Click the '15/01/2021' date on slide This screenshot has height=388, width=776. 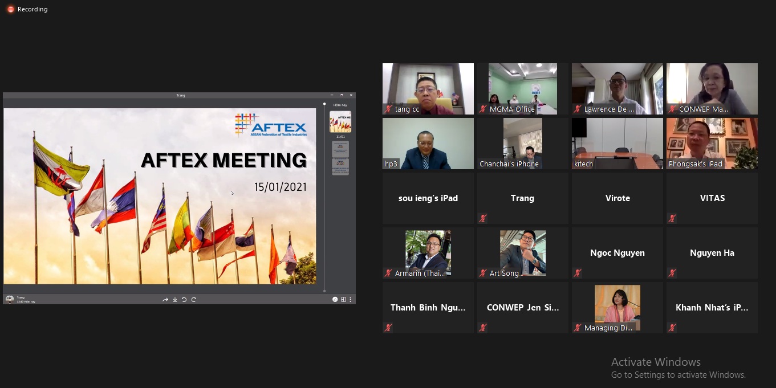tap(281, 186)
